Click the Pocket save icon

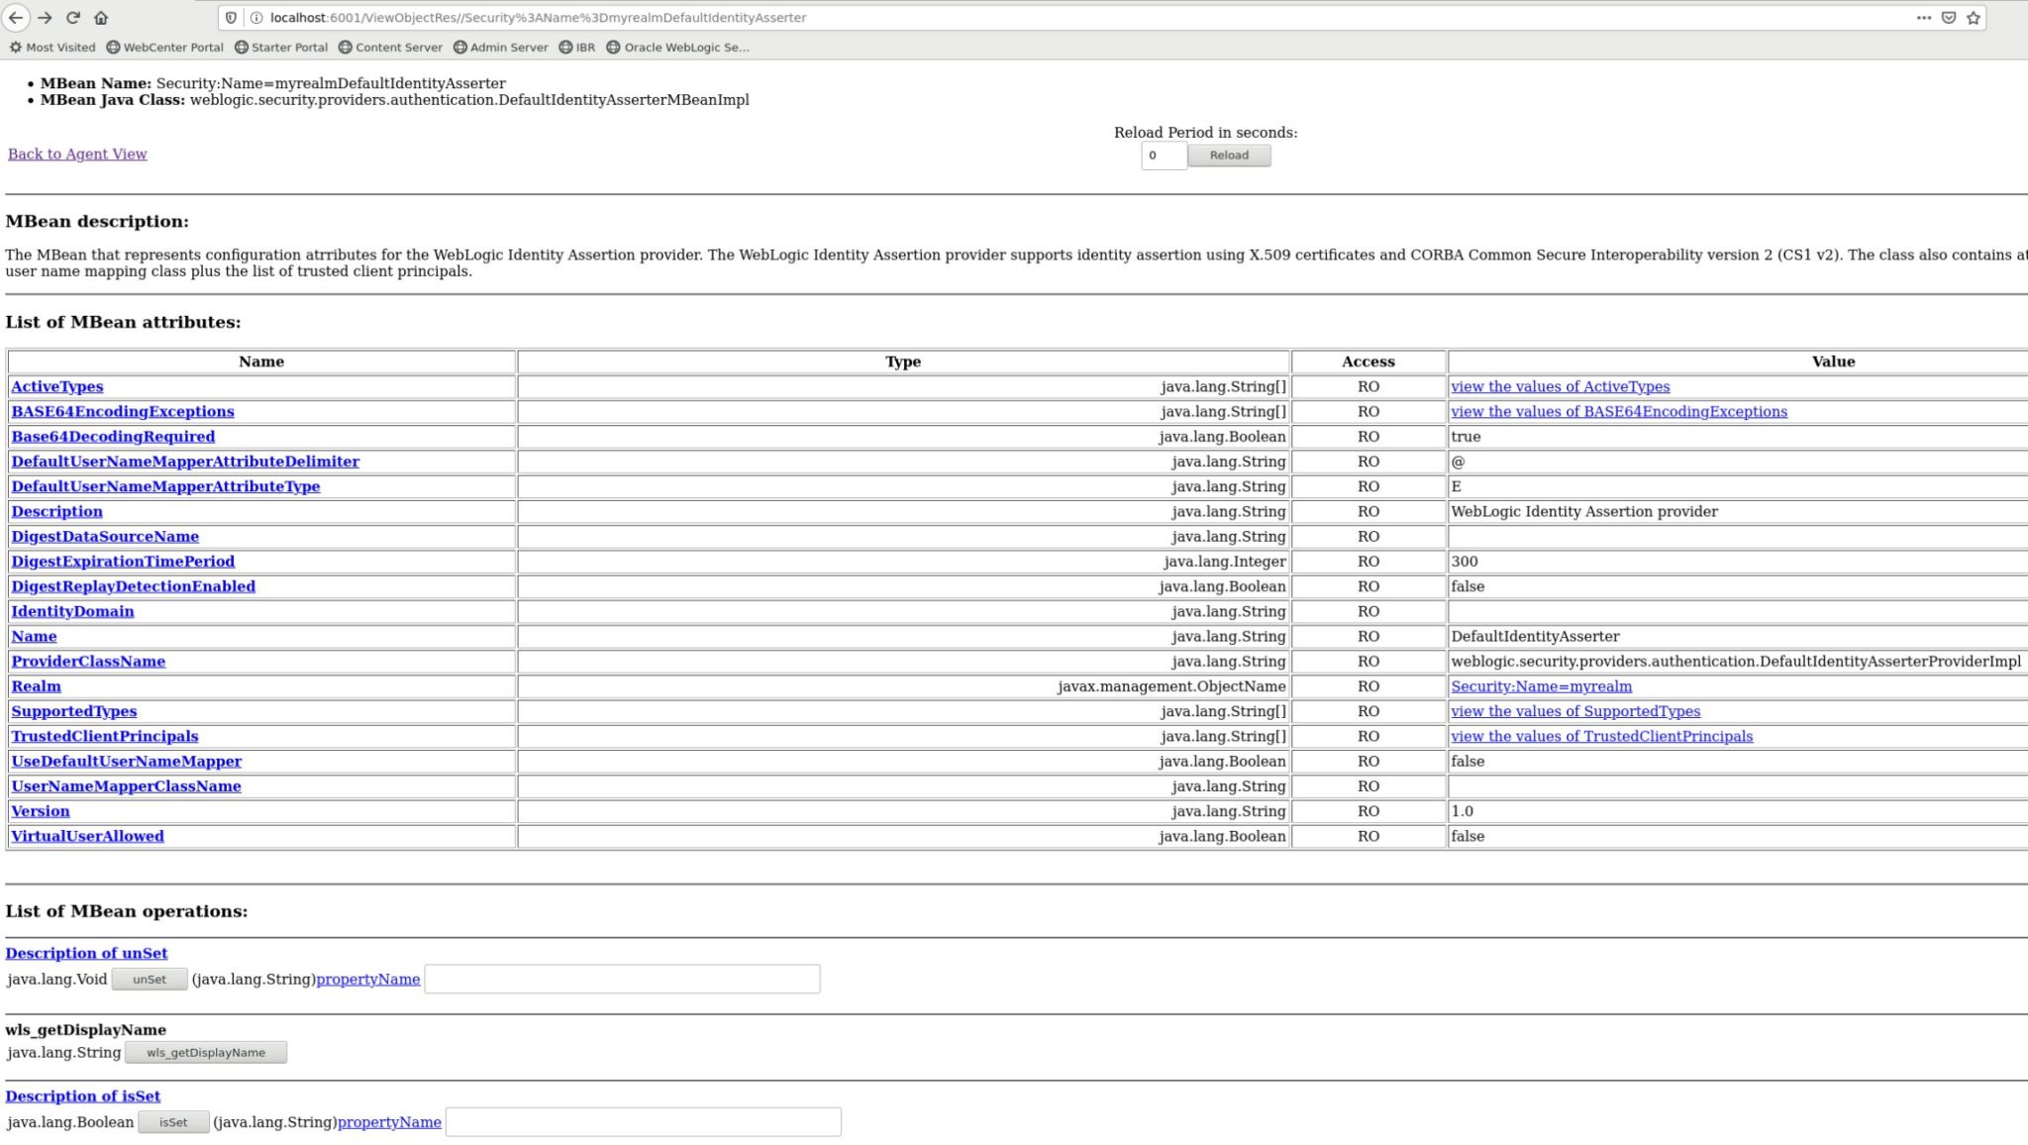click(x=1948, y=18)
